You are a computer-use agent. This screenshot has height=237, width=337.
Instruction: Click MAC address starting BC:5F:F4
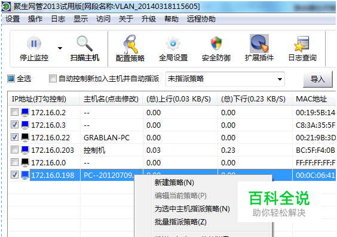(315, 150)
